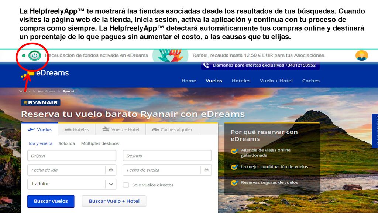Click the phone icon in call banner

point(206,65)
